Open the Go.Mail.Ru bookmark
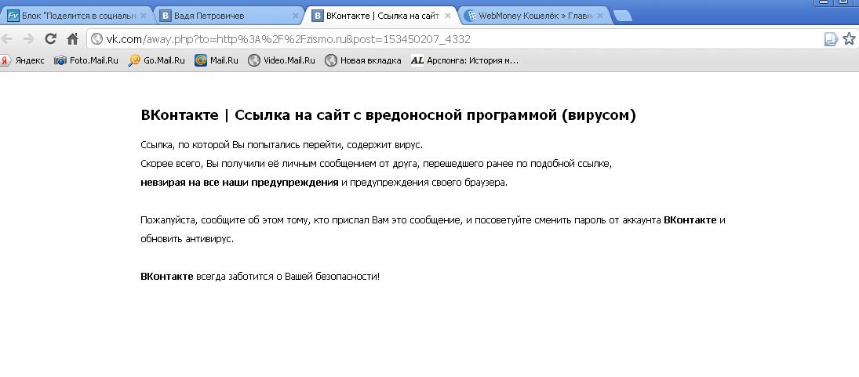Image resolution: width=859 pixels, height=377 pixels. pos(157,60)
